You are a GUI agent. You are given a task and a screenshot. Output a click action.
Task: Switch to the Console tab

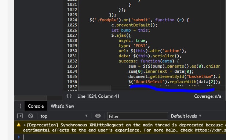click(36, 106)
